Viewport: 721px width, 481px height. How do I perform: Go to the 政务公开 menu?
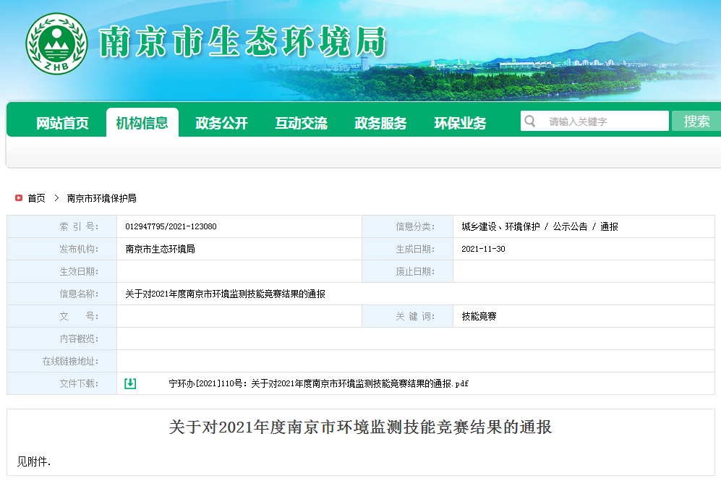click(x=221, y=124)
